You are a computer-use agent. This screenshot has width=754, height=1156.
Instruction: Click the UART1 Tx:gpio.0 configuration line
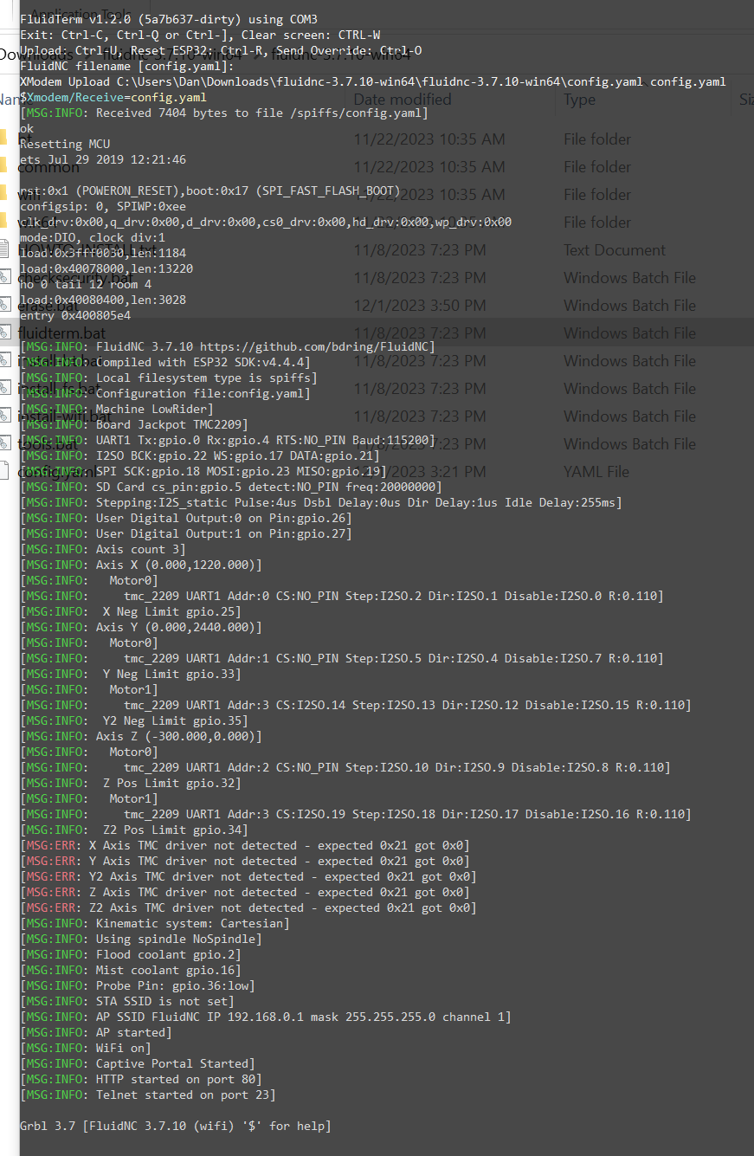228,440
